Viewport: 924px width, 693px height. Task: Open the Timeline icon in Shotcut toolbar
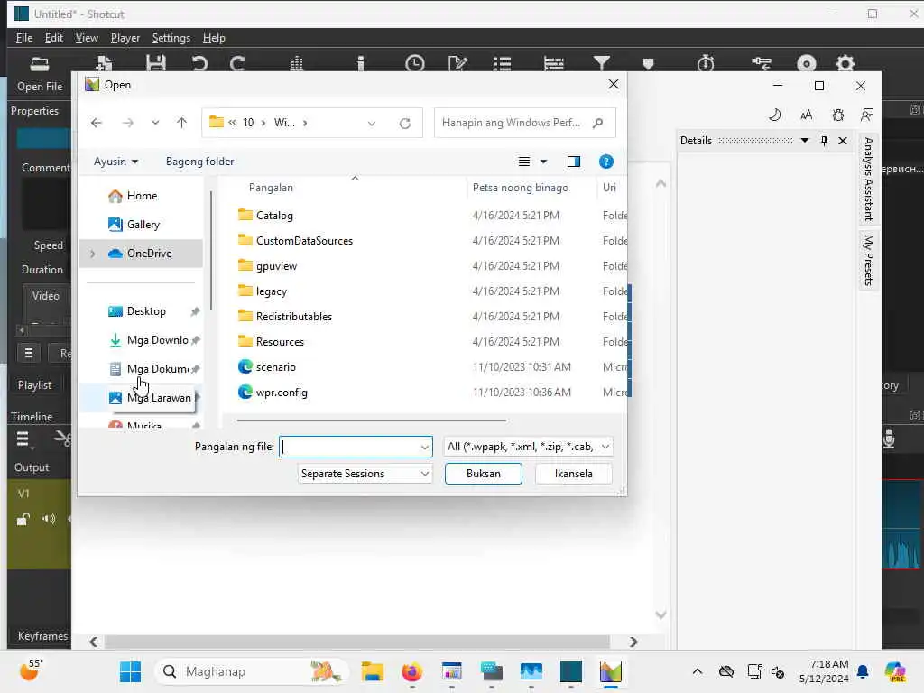pos(554,63)
